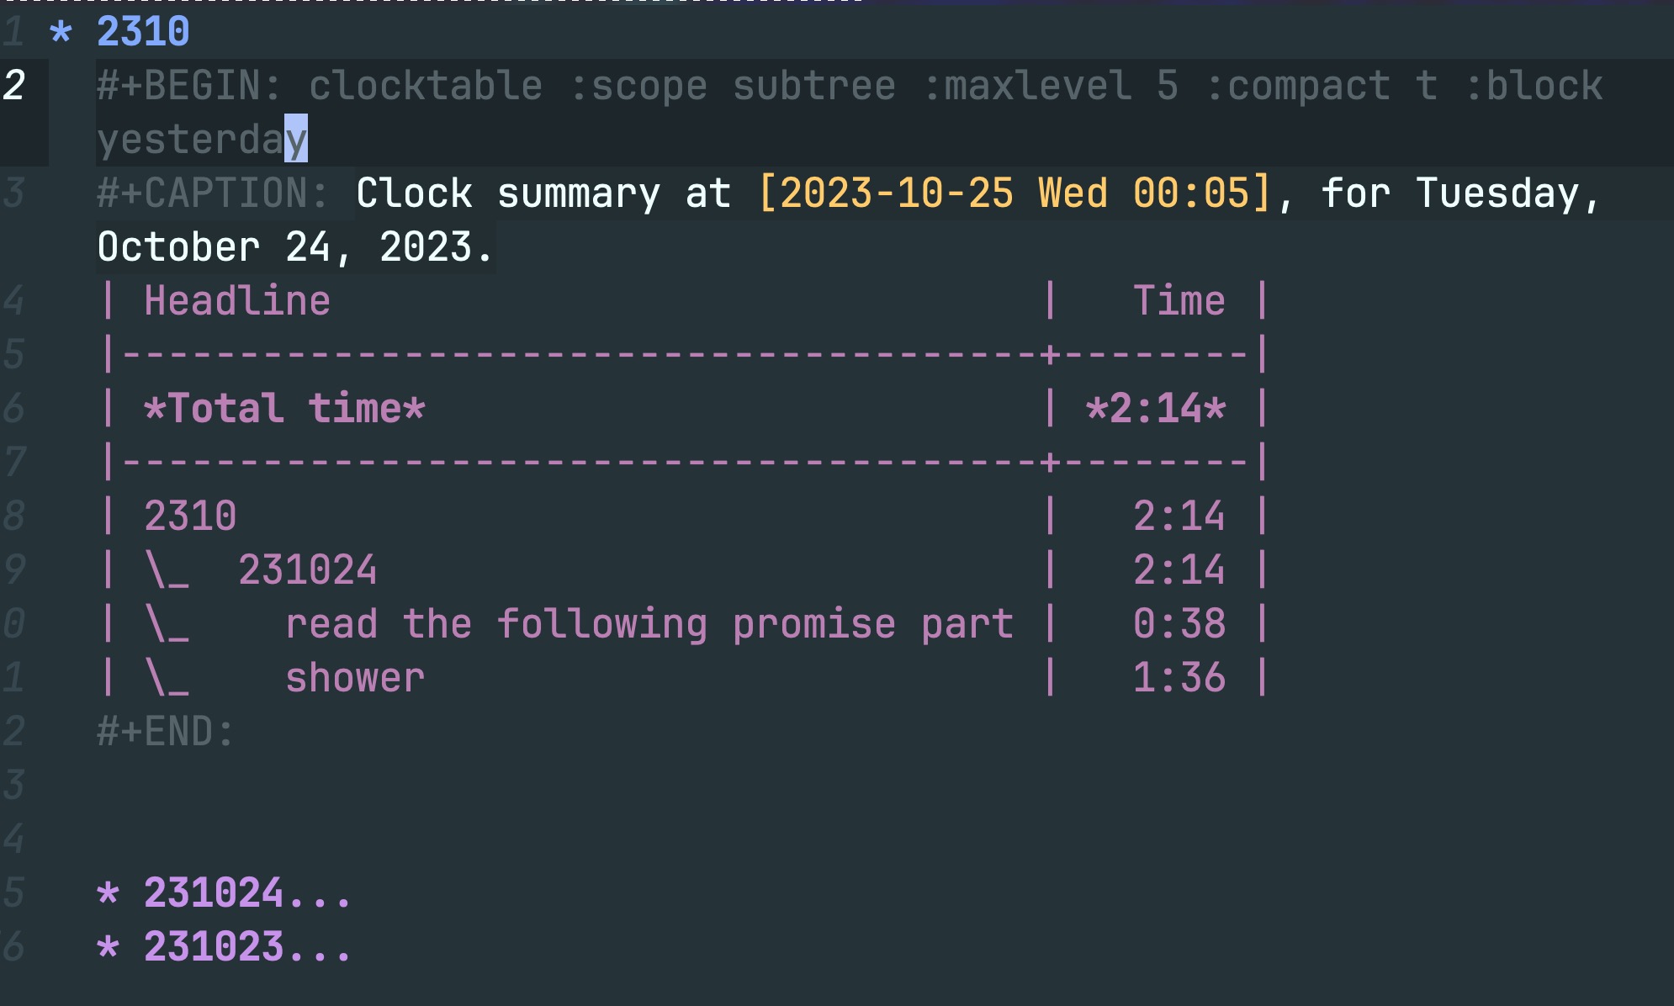The height and width of the screenshot is (1006, 1674).
Task: Click the *Total time* table cell
Action: tap(284, 409)
